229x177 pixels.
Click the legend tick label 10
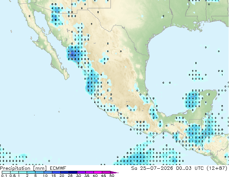45,176
